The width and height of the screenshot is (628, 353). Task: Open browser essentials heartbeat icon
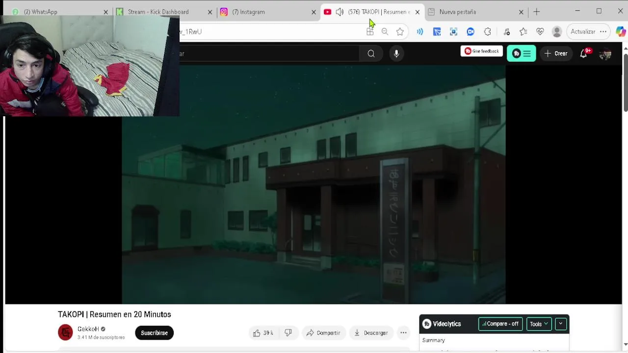pos(540,31)
